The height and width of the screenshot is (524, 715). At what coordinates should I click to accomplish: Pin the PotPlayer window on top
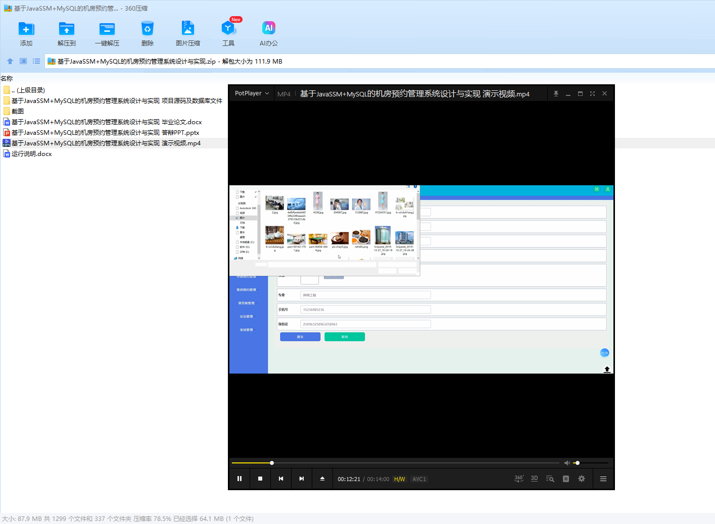[556, 94]
